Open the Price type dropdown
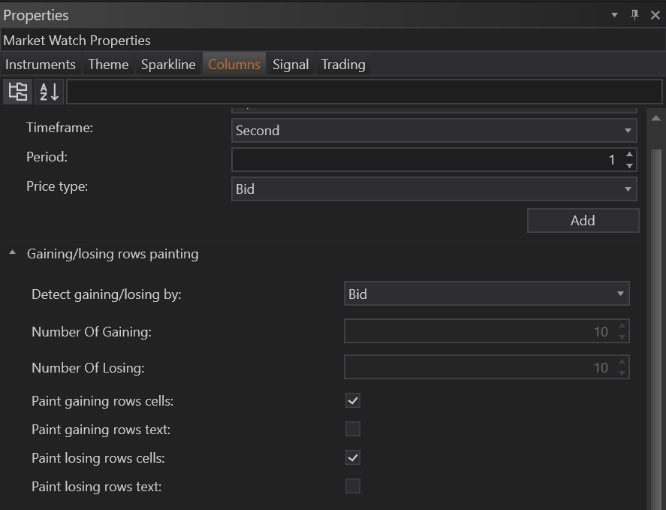Screen dimensions: 666x510 point(434,189)
